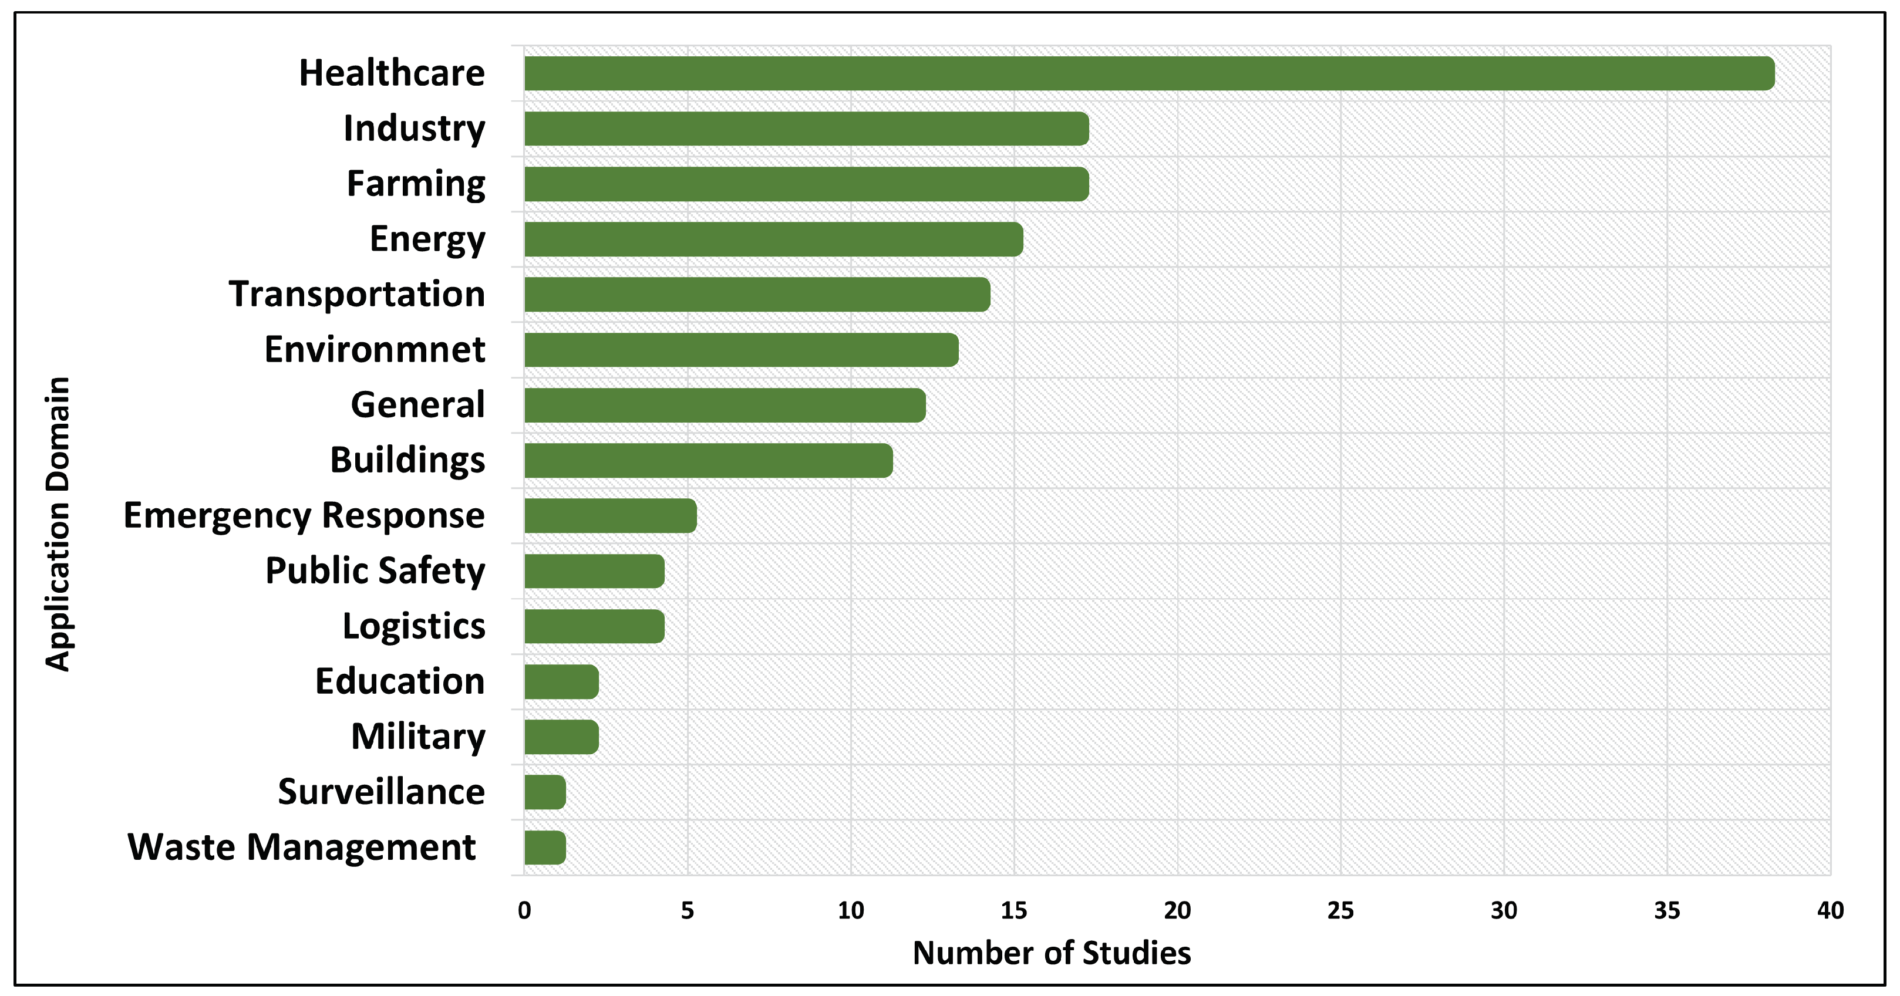Screen dimensions: 1900x996
Task: Select the Waste Management category label
Action: [302, 847]
